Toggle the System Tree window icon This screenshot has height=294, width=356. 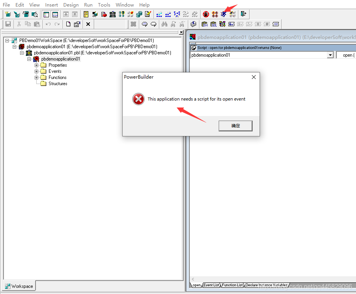[46, 14]
